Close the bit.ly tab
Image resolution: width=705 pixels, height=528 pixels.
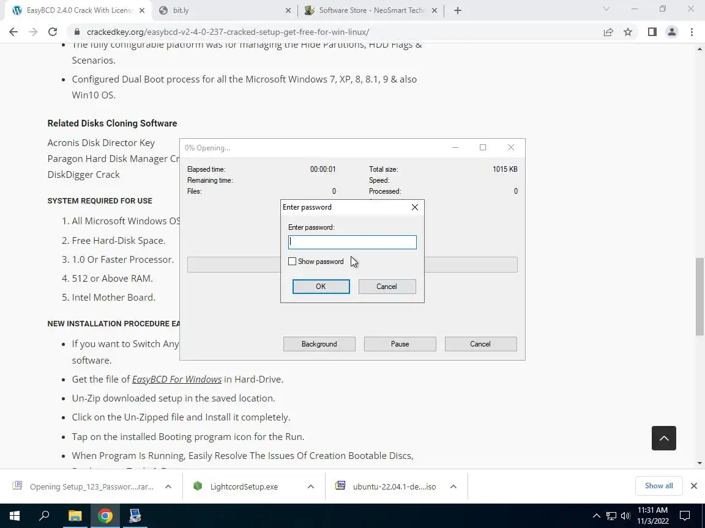288,10
